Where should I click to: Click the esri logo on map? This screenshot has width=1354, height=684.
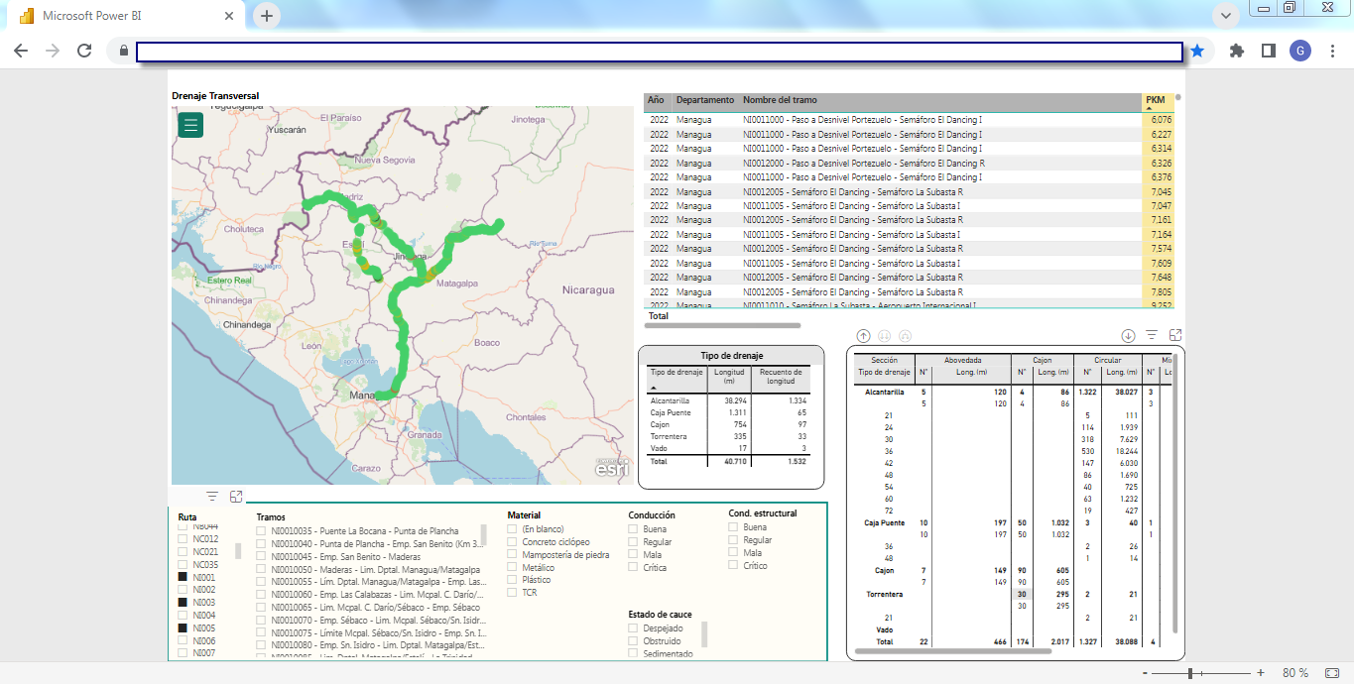tap(610, 469)
